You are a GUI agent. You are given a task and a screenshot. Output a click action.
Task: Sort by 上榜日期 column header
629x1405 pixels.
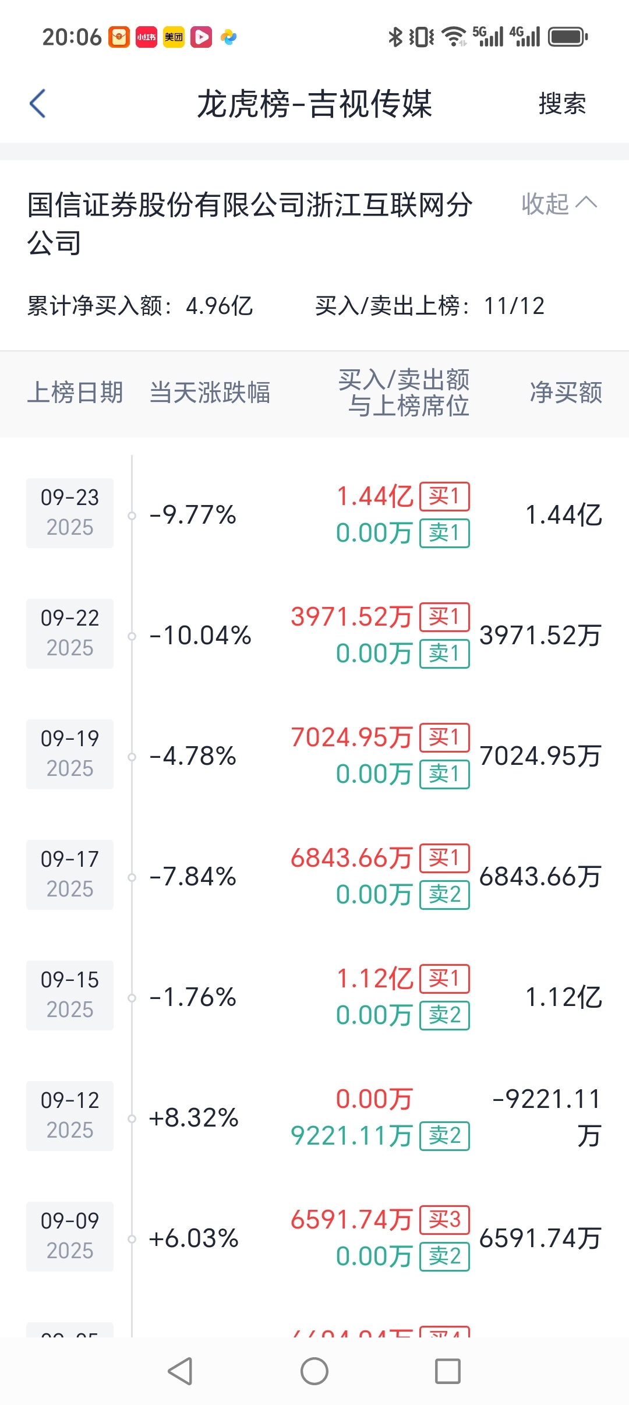tap(75, 393)
